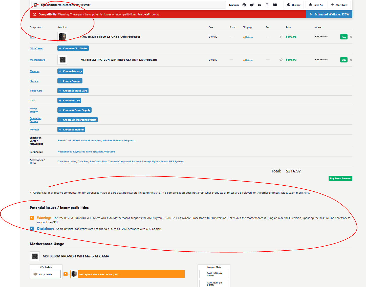This screenshot has width=366, height=287.
Task: Open price settings gear for Ryzen 5600
Action: pyautogui.click(x=281, y=37)
